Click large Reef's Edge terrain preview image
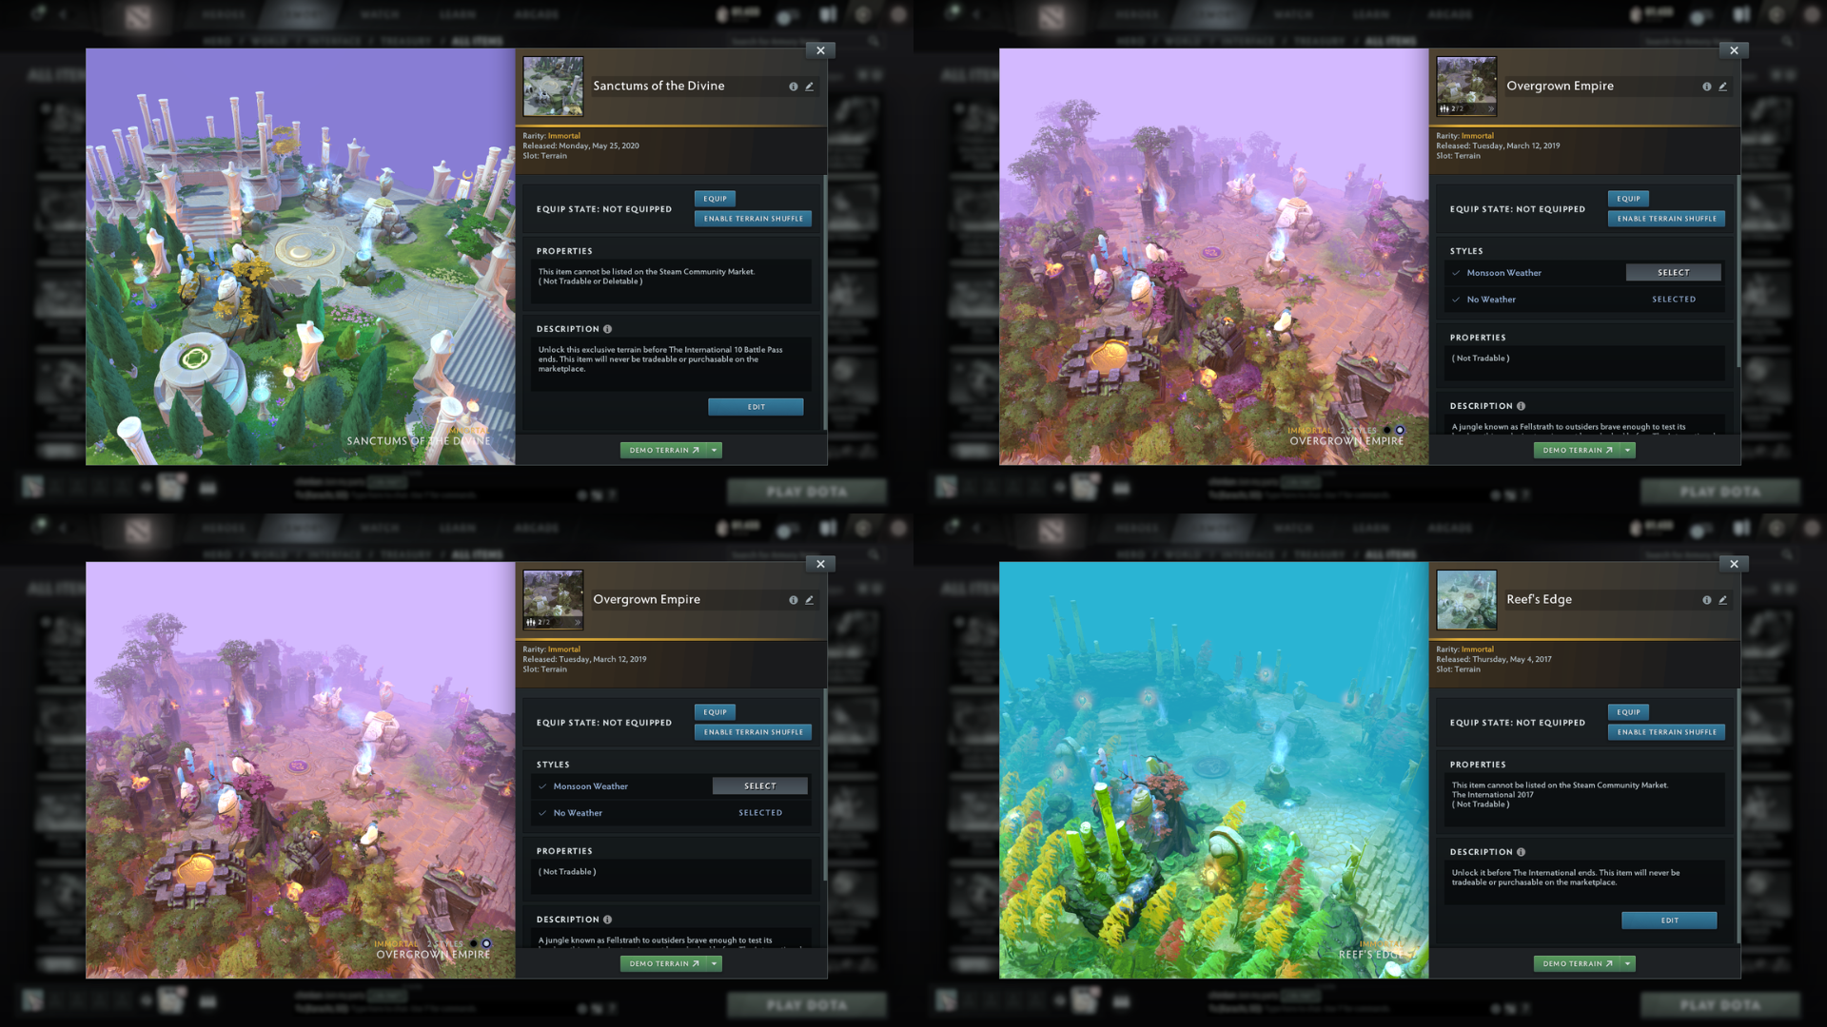1827x1027 pixels. pyautogui.click(x=1214, y=770)
